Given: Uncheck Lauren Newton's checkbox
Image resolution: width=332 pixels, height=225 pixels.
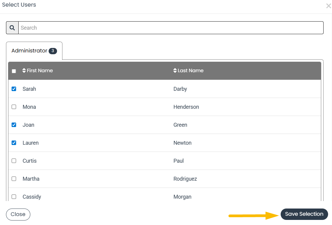Looking at the screenshot, I should tap(14, 143).
